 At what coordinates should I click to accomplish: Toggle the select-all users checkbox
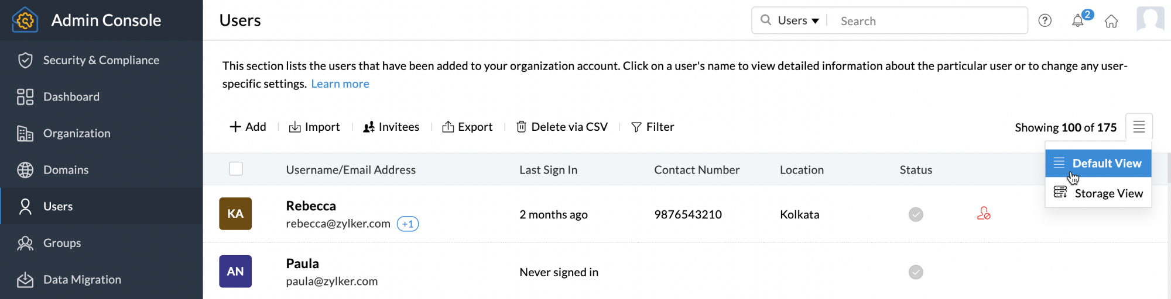point(236,169)
